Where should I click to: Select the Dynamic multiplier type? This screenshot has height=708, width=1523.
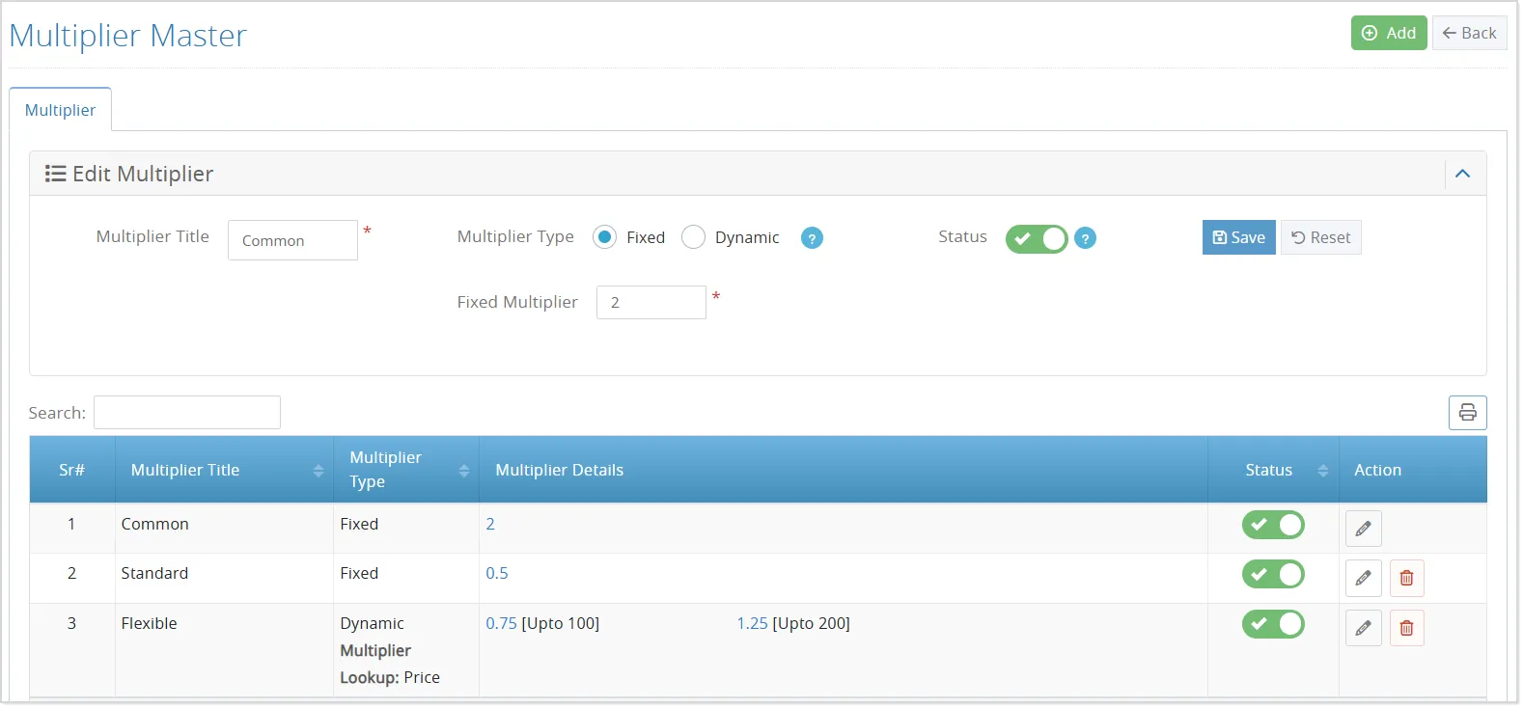coord(693,237)
